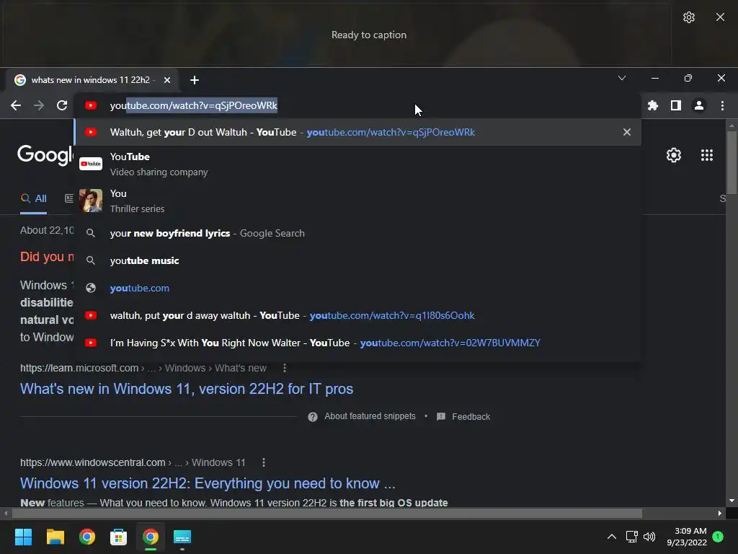Reload the current page
738x554 pixels.
pos(62,105)
